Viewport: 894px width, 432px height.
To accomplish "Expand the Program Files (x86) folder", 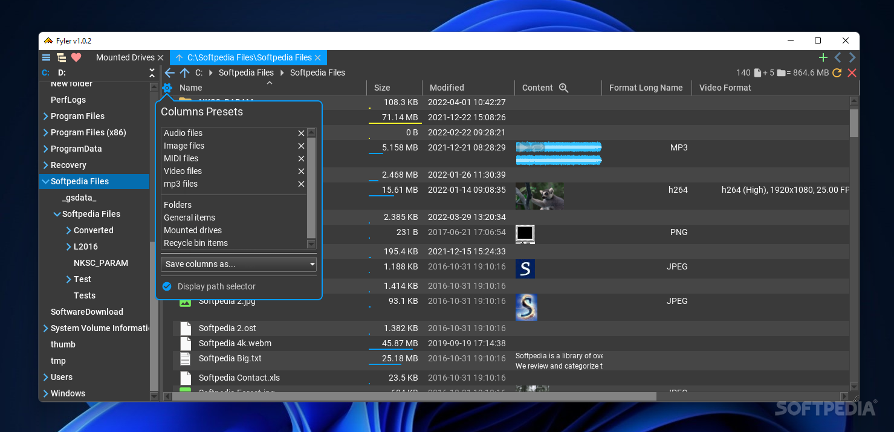I will [x=46, y=132].
